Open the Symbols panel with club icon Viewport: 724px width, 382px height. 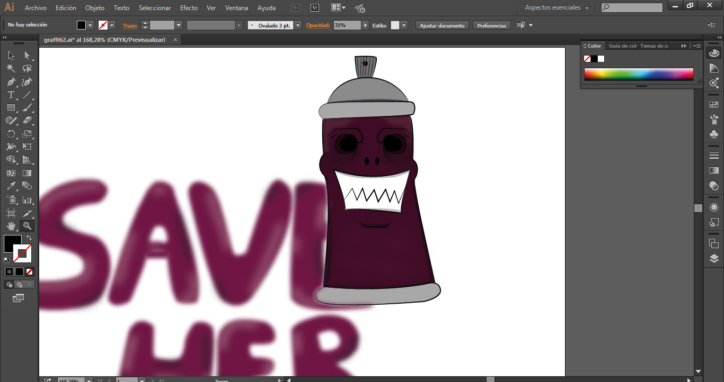pos(714,134)
